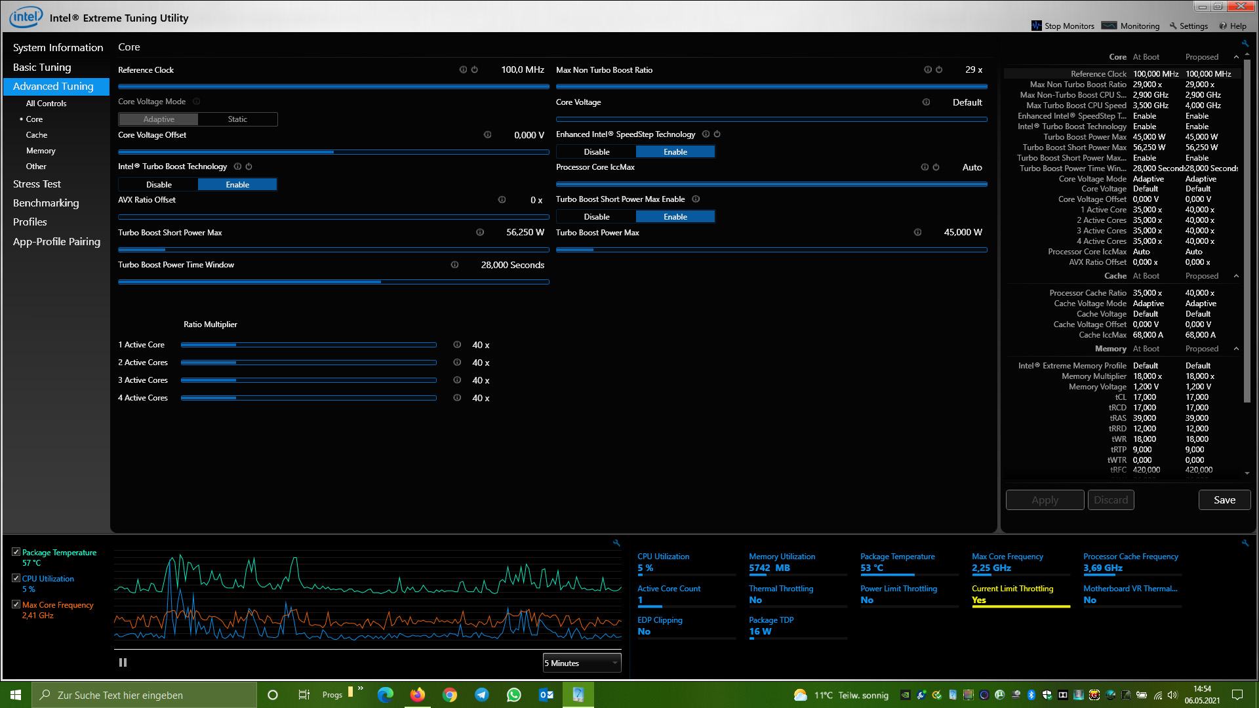
Task: Open WhatsApp from the taskbar
Action: 513,695
